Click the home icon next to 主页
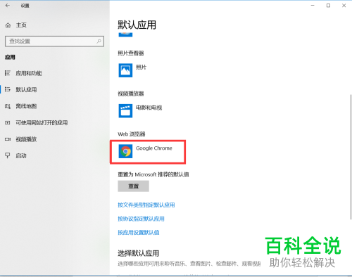352x277 pixels. tap(8, 25)
